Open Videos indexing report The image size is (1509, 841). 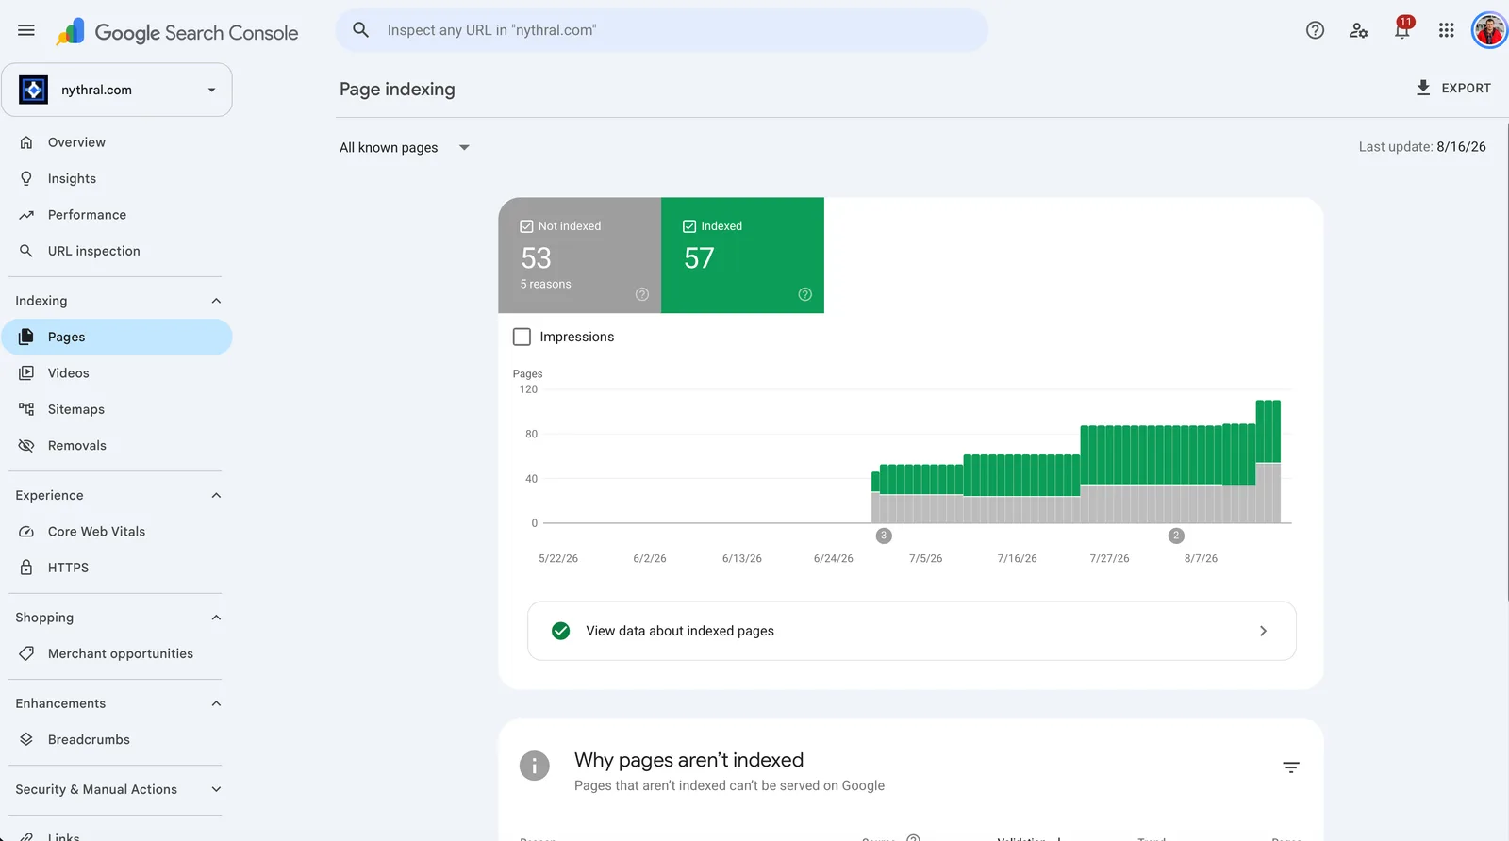[x=117, y=373]
